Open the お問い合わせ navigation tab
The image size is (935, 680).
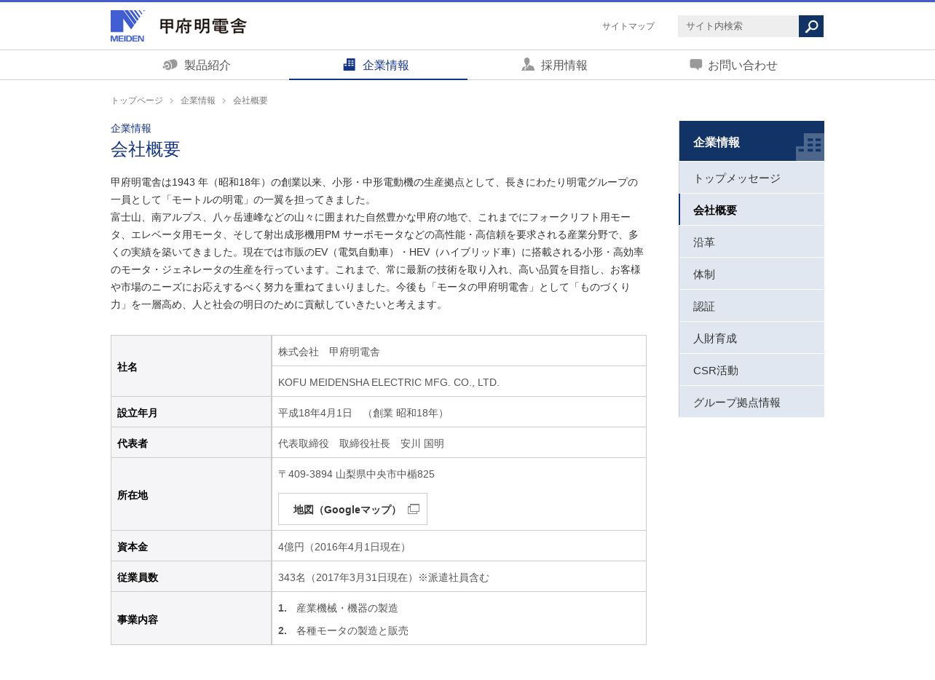pos(735,65)
